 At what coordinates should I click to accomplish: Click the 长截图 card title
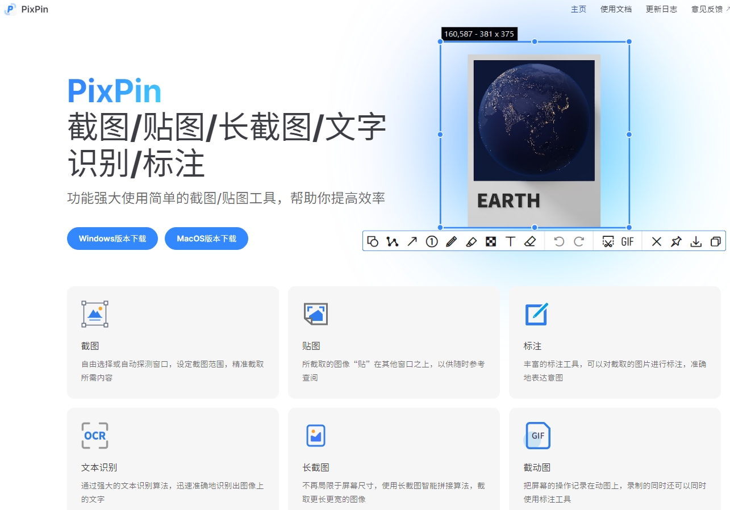316,467
